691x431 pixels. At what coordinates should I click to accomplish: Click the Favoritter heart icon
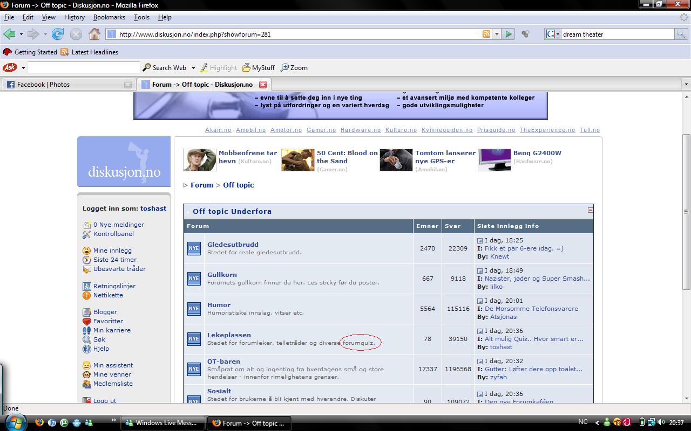pos(86,321)
